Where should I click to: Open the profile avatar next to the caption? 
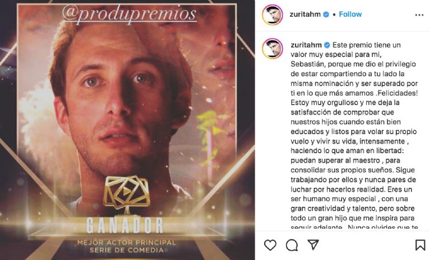pos(272,49)
